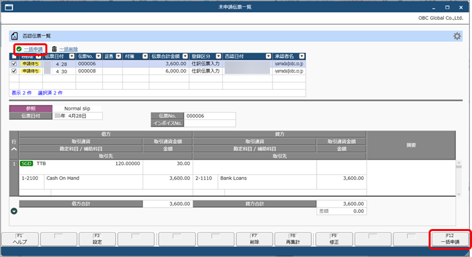Image resolution: width=472 pixels, height=257 pixels.
Task: Click the F3 設定 function button
Action: point(97,239)
